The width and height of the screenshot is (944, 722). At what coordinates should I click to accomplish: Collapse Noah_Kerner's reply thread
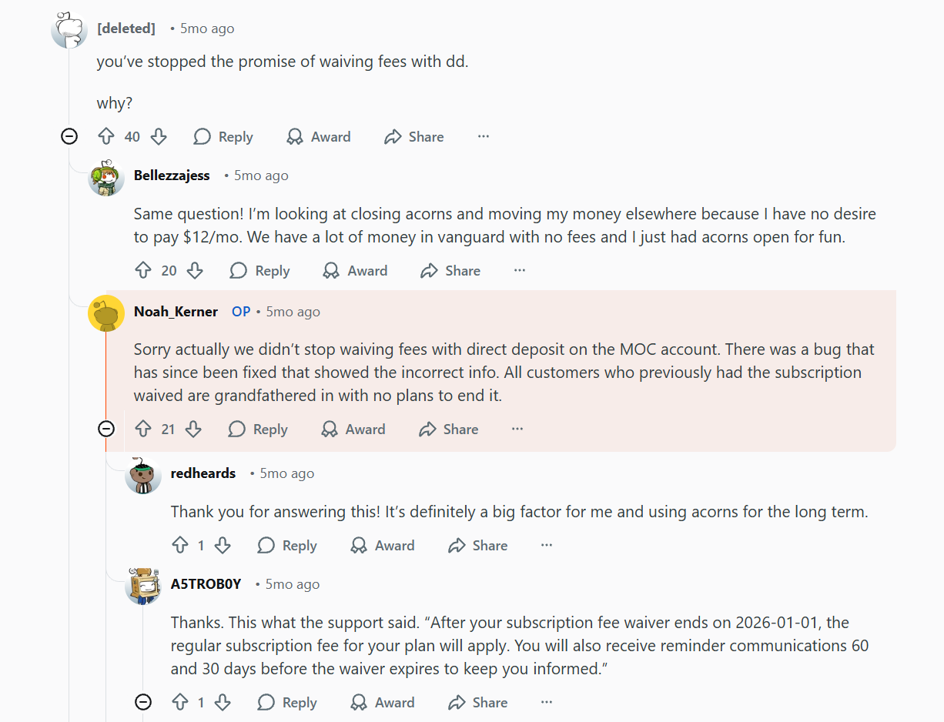pos(106,429)
